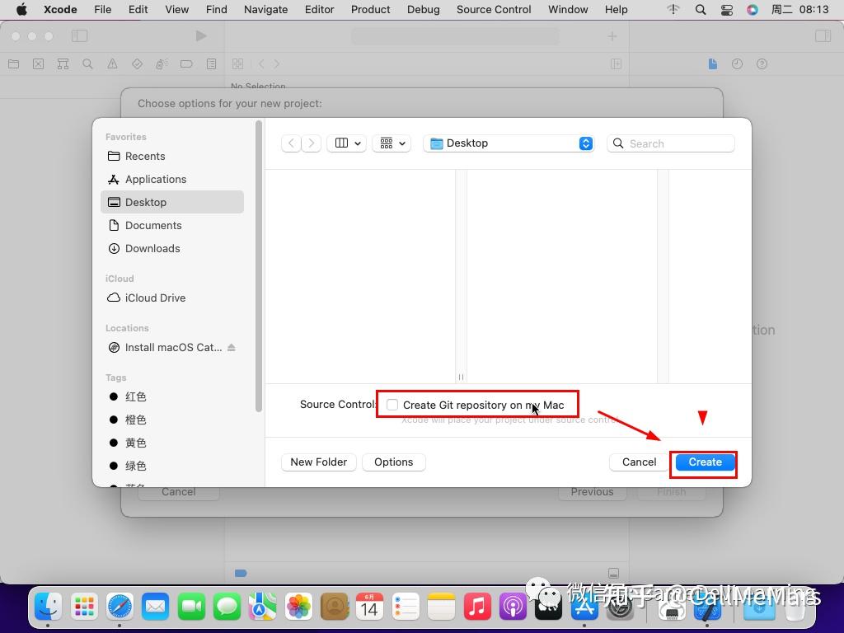Toggle the Xcode inspectors panel icon
Screen dimensions: 844x633
pyautogui.click(x=823, y=36)
